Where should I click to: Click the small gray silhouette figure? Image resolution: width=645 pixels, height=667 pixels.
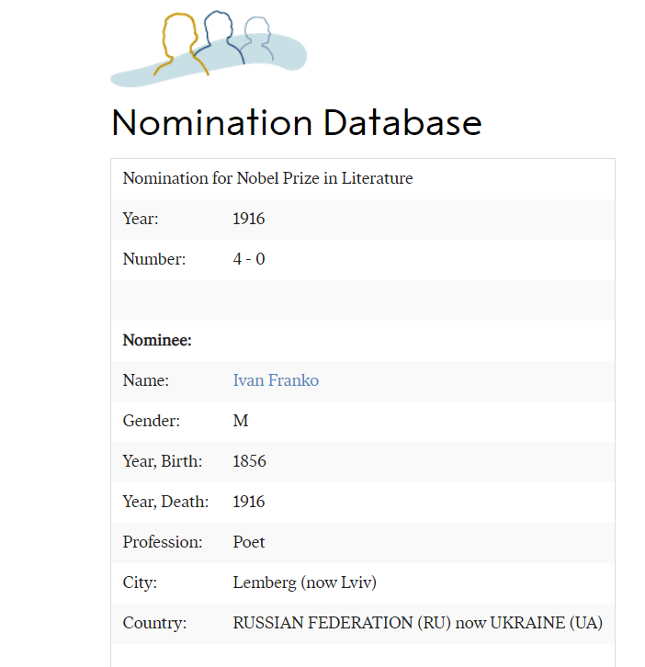click(x=258, y=35)
